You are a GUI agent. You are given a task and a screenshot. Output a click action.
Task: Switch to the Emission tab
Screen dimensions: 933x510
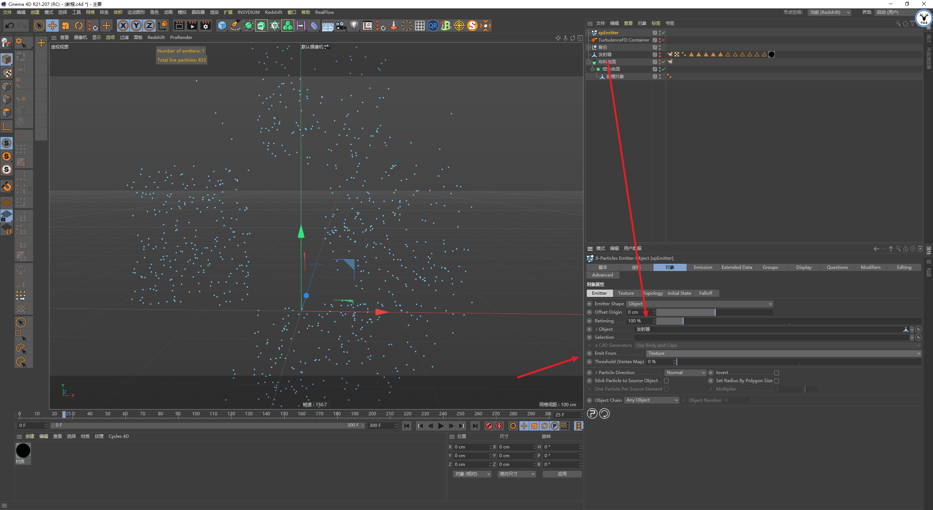[703, 267]
